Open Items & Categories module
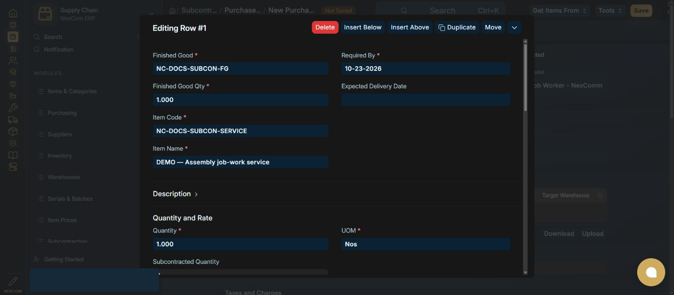 [72, 91]
